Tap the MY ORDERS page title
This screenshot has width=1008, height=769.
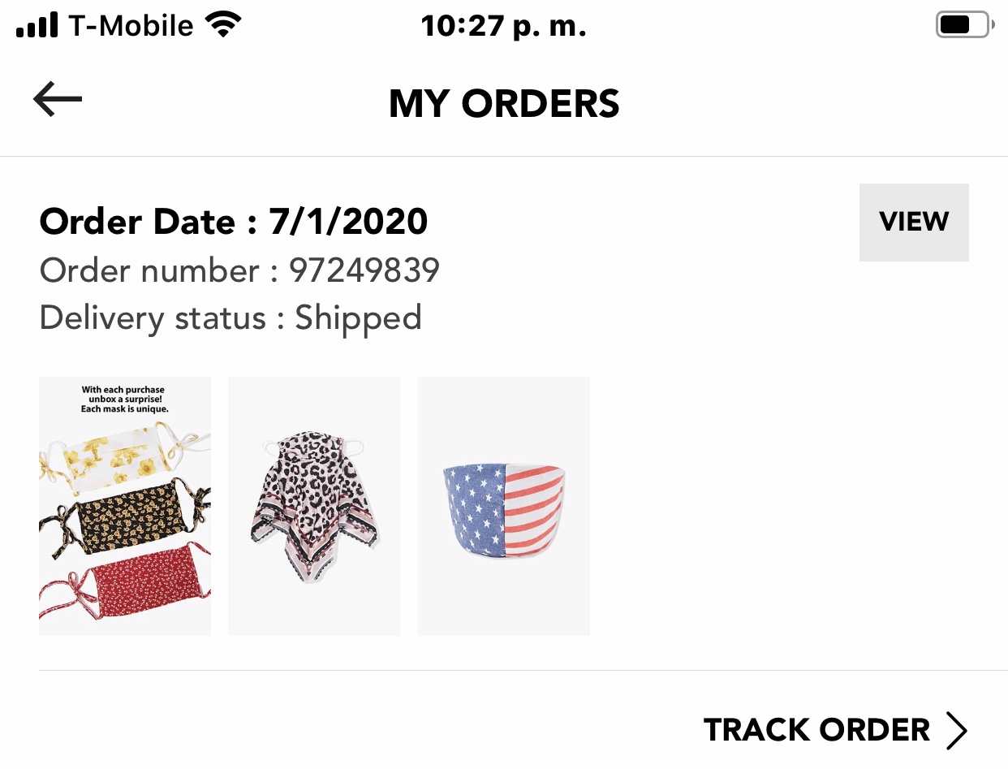(504, 104)
